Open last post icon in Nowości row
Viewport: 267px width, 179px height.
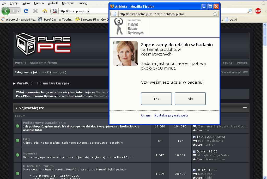(x=194, y=151)
